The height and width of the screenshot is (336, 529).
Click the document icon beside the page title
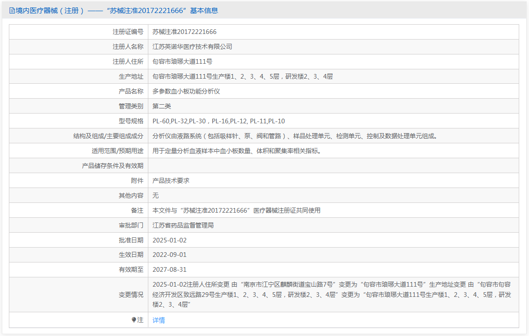tap(12, 11)
